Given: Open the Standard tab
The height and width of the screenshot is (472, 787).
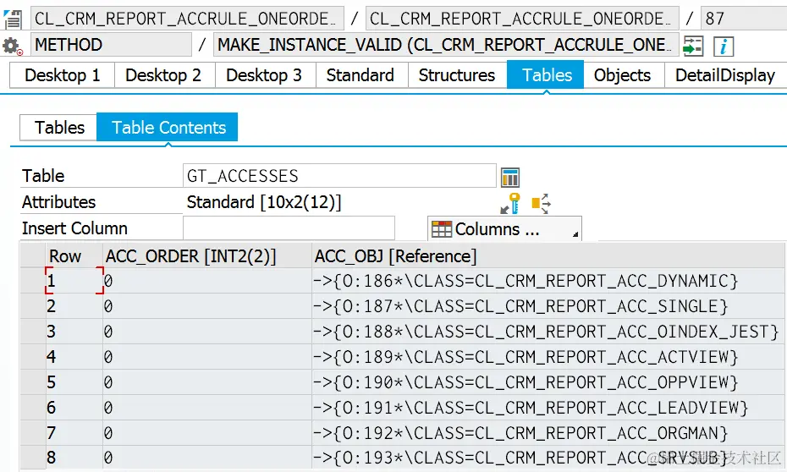Looking at the screenshot, I should coord(360,75).
